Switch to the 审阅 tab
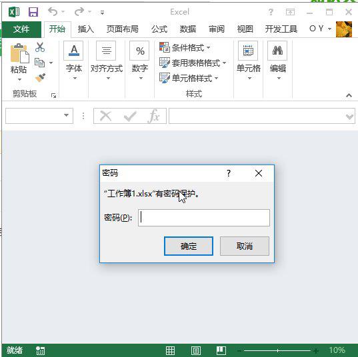This screenshot has width=358, height=357. click(217, 29)
